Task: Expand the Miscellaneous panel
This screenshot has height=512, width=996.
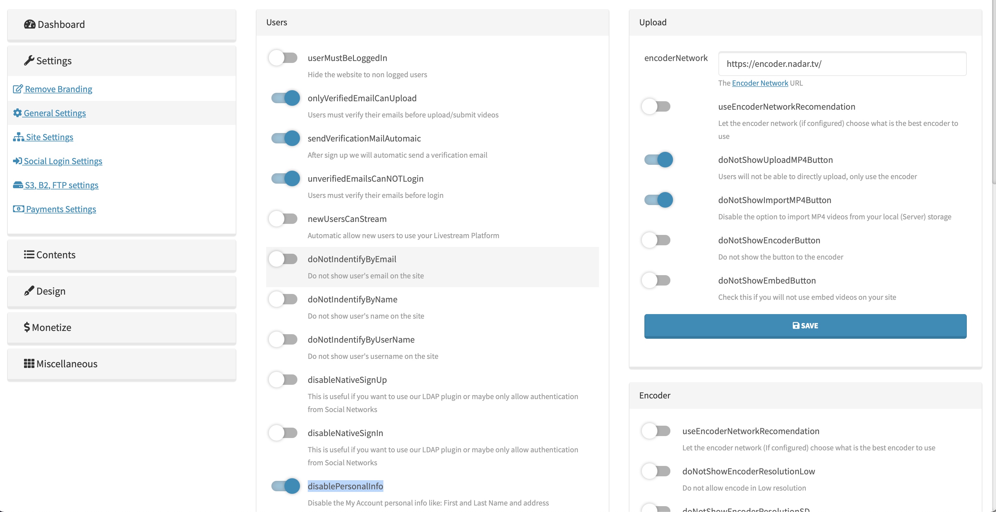Action: point(121,364)
